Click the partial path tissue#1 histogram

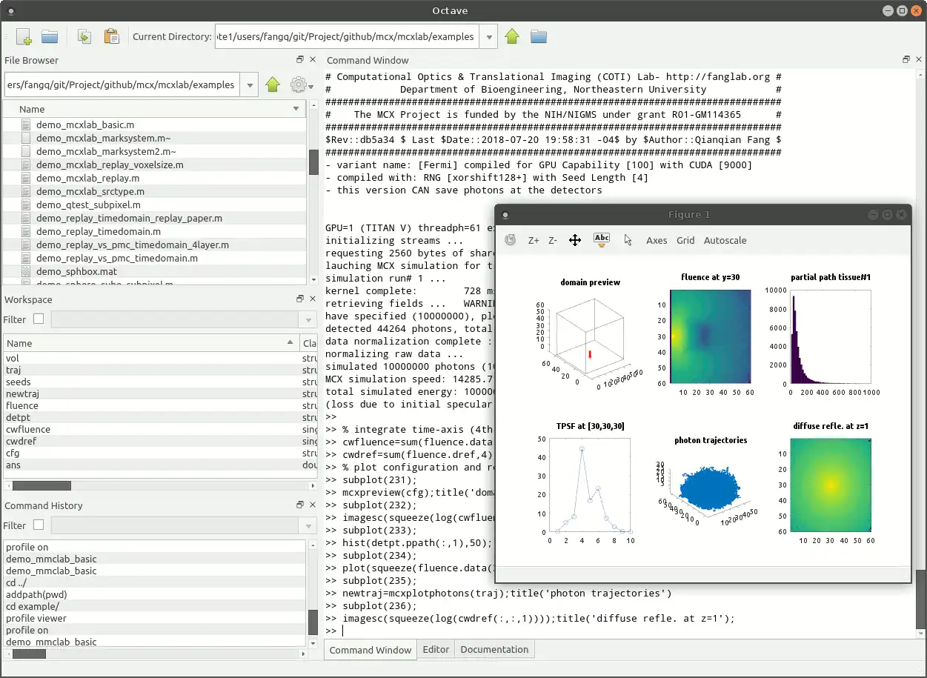click(x=831, y=336)
